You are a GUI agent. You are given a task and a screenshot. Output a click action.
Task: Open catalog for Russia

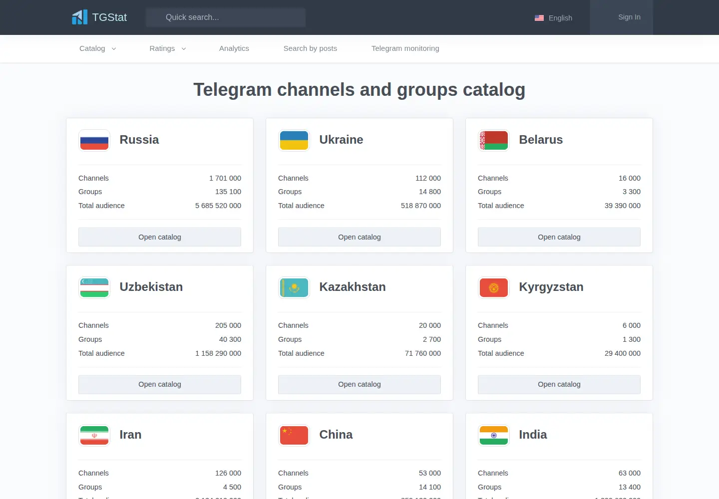pos(160,237)
